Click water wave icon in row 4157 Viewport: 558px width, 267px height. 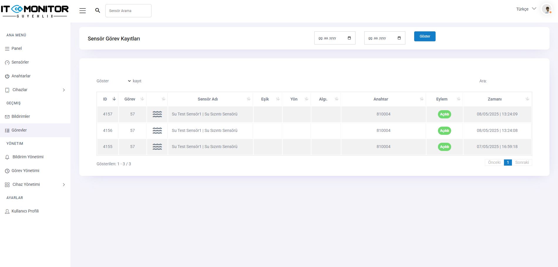pos(157,114)
